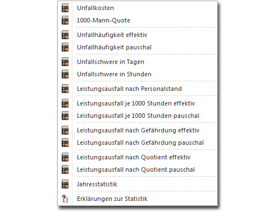Click the icon next to Unfallhäufigkeit pauschal

click(65, 47)
